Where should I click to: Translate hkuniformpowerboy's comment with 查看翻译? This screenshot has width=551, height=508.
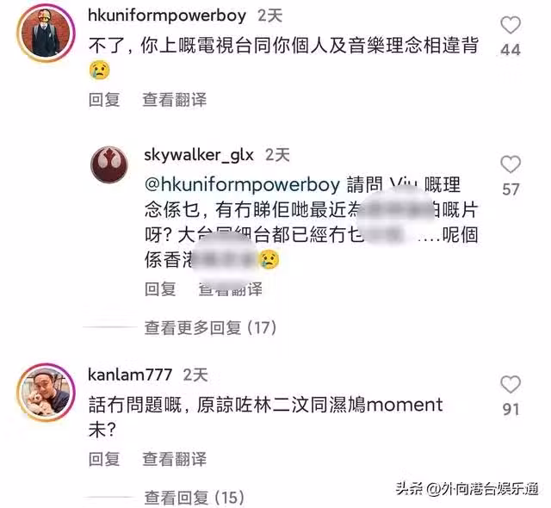pyautogui.click(x=174, y=100)
